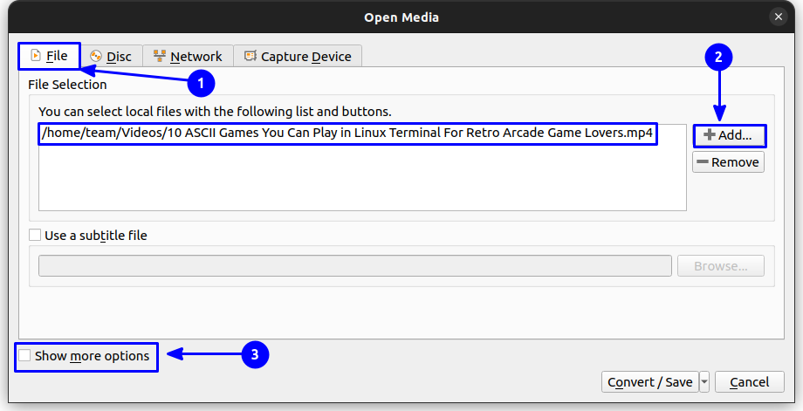The height and width of the screenshot is (411, 803).
Task: Open the Network tab
Action: 187,56
